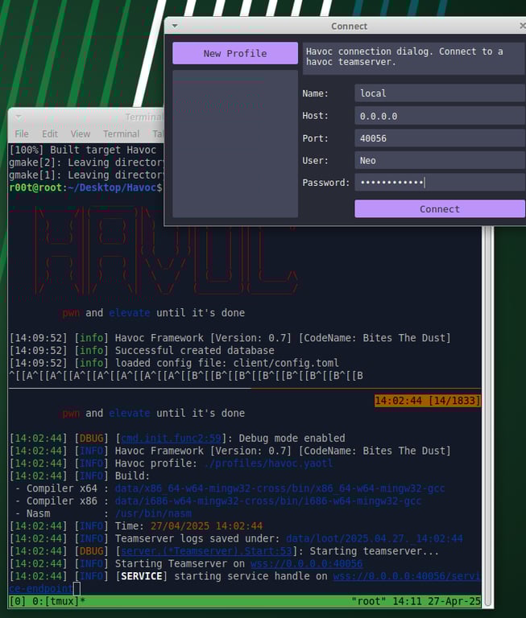This screenshot has height=618, width=526.
Task: Click the tmux copy-mode indicator 14:02:44 [14/1833]
Action: point(428,401)
